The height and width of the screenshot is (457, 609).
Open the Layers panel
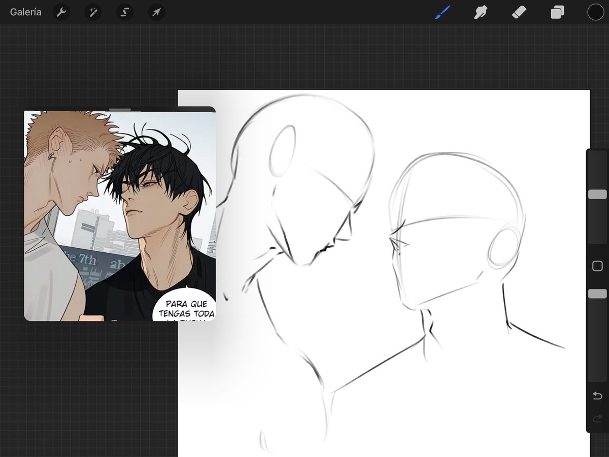click(x=557, y=12)
